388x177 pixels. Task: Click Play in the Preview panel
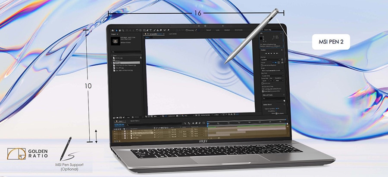pos(271,53)
